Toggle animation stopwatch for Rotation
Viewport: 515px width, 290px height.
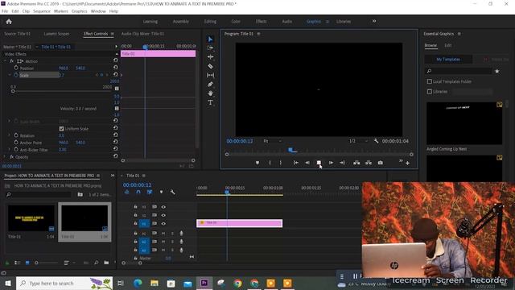click(x=16, y=135)
